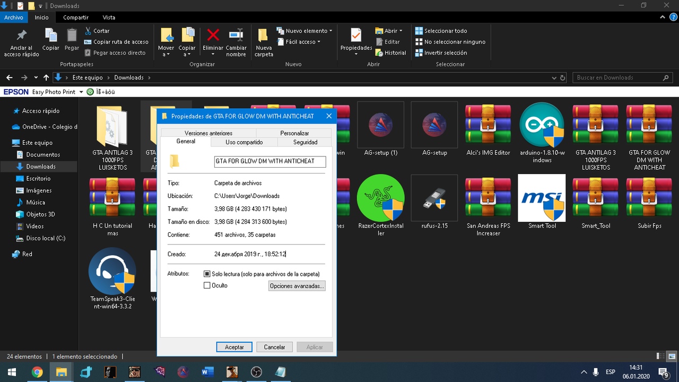Toggle the Solo lectura checkbox

tap(207, 274)
